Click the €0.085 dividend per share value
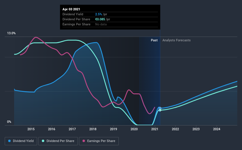The width and height of the screenshot is (242, 150). tap(100, 19)
